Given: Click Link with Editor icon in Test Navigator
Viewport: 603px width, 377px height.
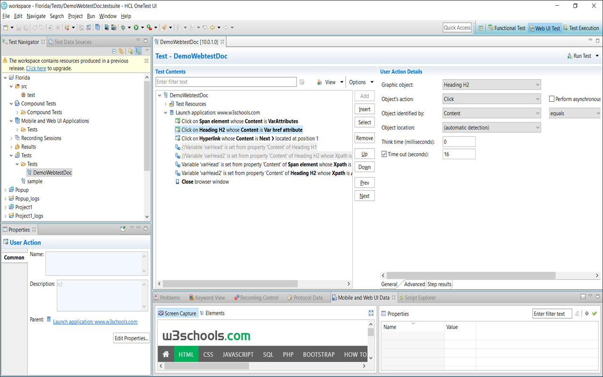Looking at the screenshot, I should [x=121, y=51].
